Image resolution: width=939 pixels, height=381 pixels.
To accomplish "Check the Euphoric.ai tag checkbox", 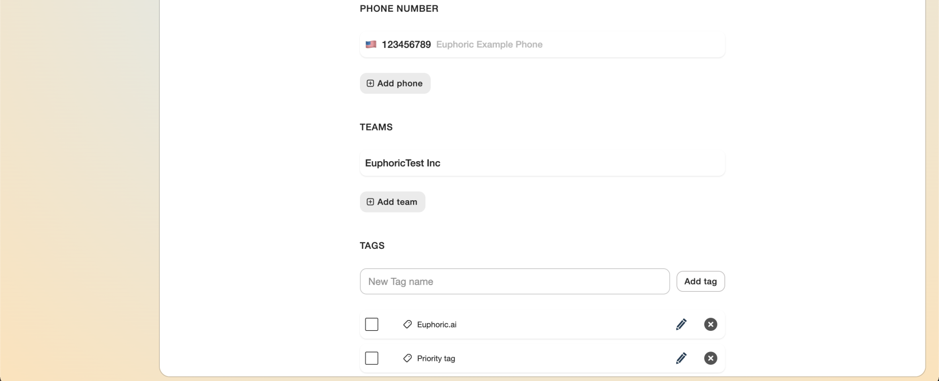I will [x=372, y=325].
